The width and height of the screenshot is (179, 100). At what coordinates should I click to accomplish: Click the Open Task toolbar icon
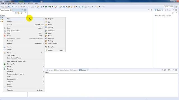pyautogui.click(x=72, y=7)
